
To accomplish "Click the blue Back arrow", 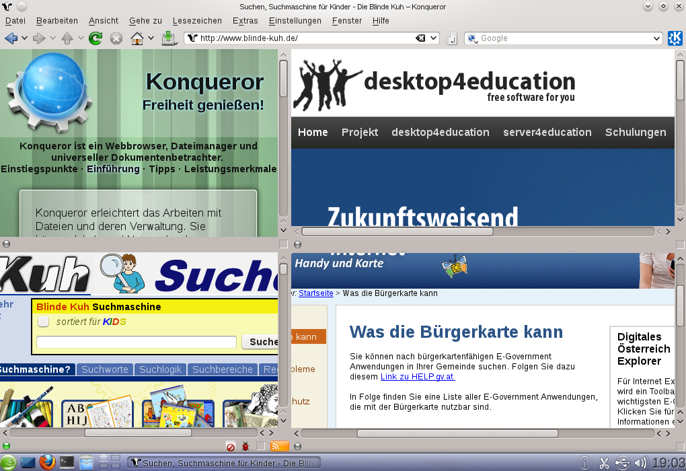I will [11, 38].
